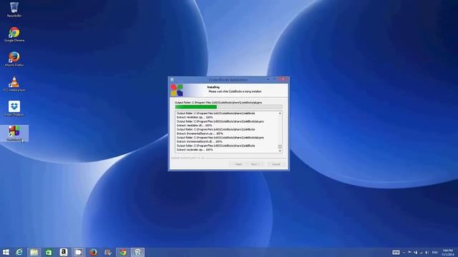
Task: Switch to Firefox on the taskbar
Action: (x=93, y=252)
